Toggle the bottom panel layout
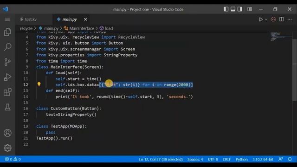 coord(233,9)
